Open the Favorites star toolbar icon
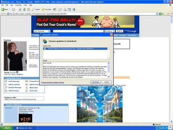173x130 pixels. click(43, 10)
